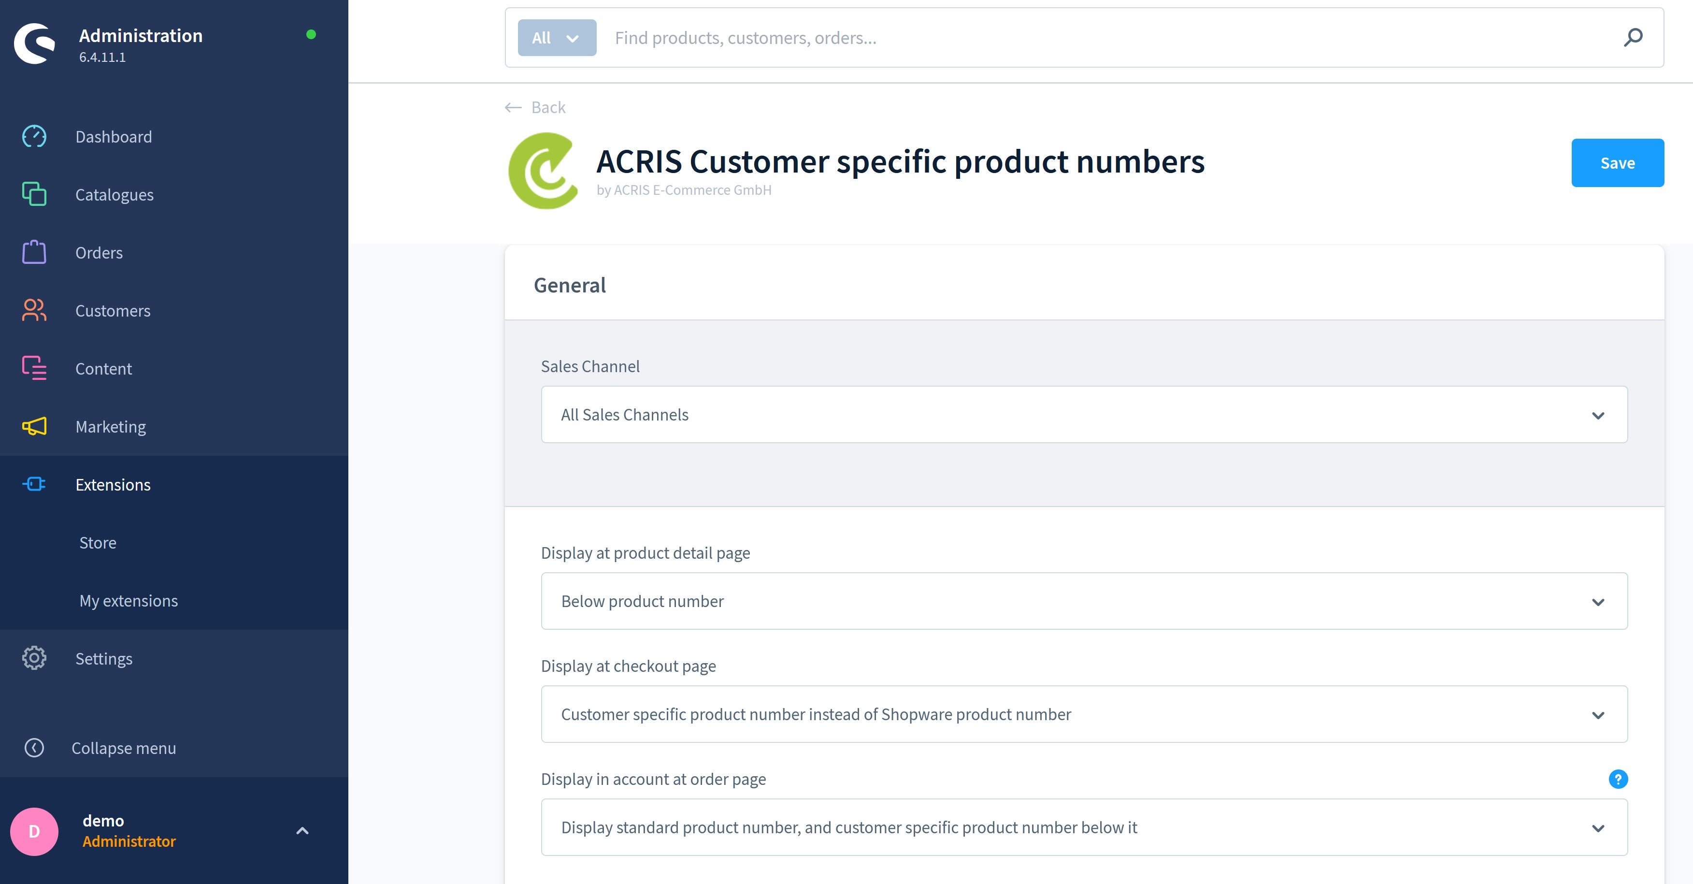
Task: Click the Content layout icon
Action: click(34, 368)
